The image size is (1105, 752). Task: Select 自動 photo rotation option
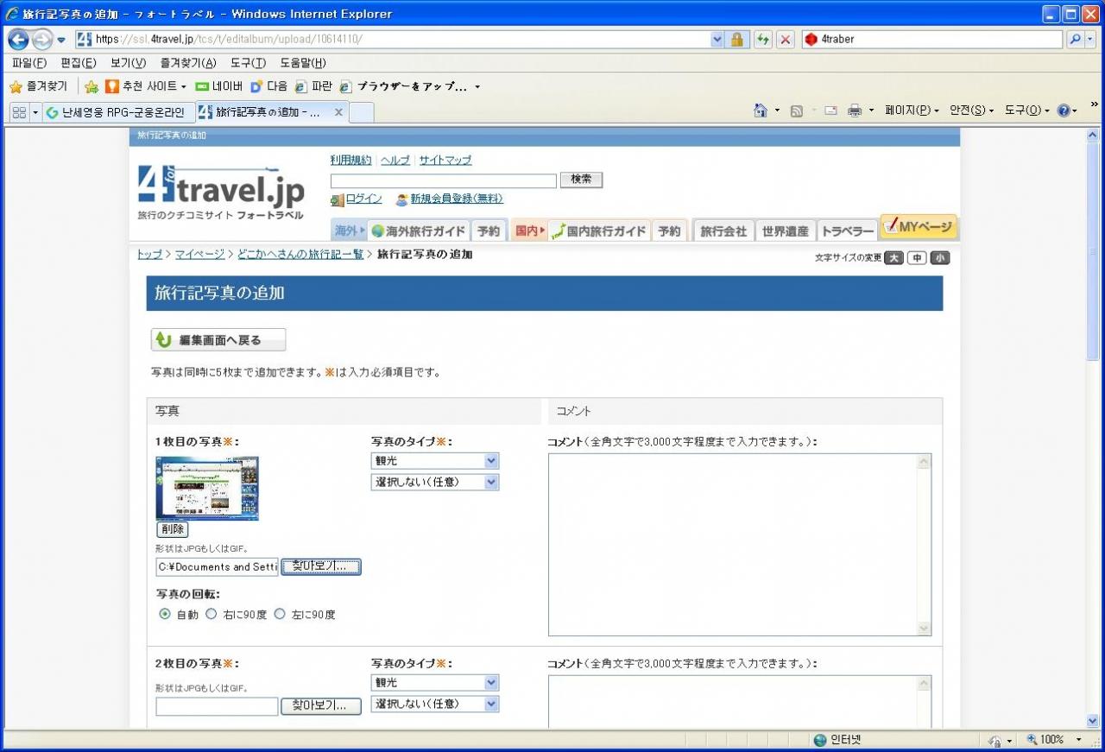coord(165,614)
